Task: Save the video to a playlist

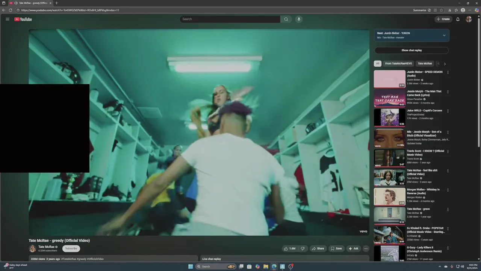Action: (x=336, y=248)
